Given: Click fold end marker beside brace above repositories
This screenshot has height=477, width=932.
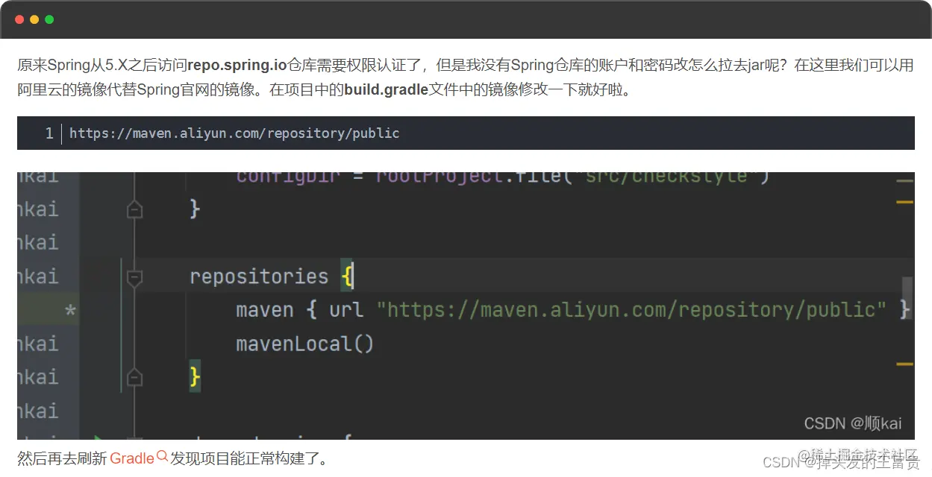Looking at the screenshot, I should pos(134,209).
